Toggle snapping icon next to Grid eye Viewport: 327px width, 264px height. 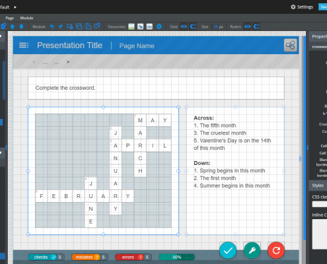(x=193, y=26)
